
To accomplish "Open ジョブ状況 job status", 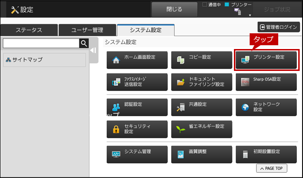I will 277,10.
